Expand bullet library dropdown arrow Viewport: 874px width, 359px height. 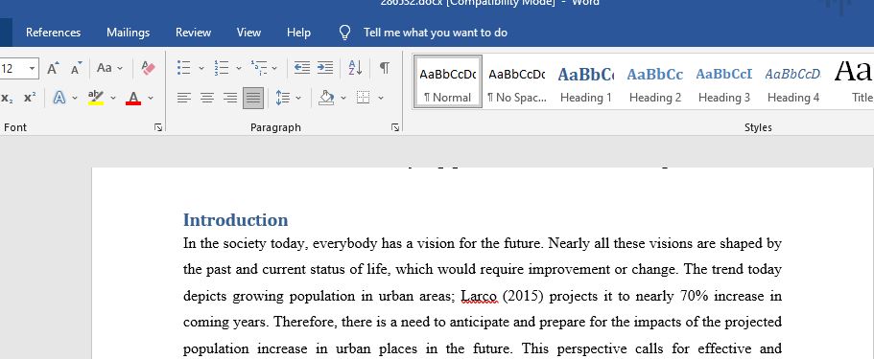pyautogui.click(x=201, y=69)
